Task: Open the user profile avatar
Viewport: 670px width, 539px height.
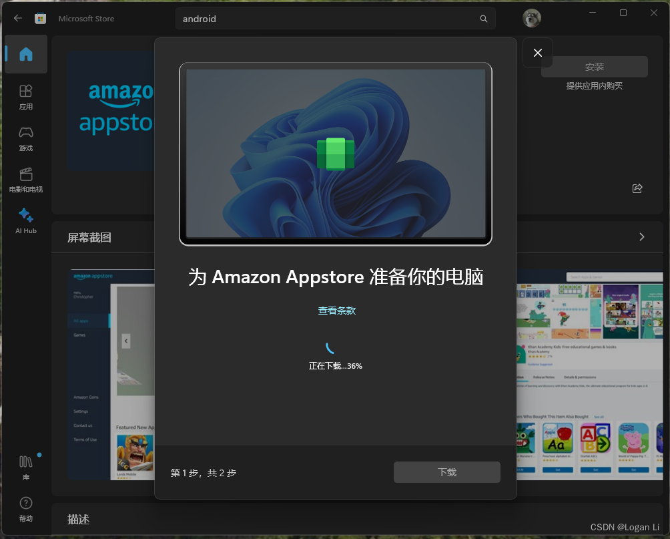Action: [x=532, y=18]
